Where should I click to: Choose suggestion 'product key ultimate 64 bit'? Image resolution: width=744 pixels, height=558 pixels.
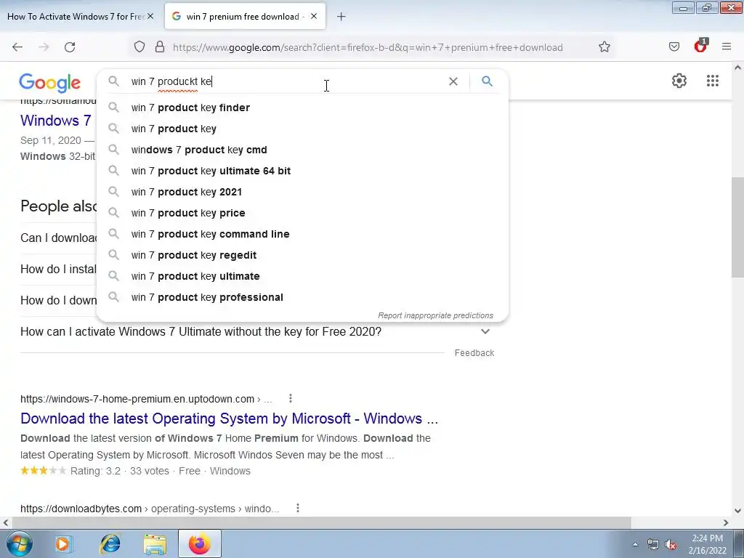302,171
